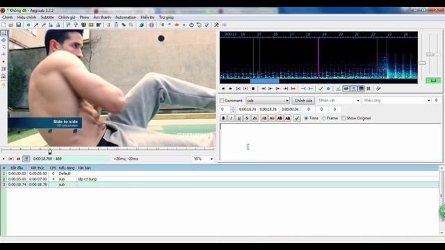Open the Hiệu ứng effect dropdown
Viewport: 445px width, 250px height.
[397, 101]
